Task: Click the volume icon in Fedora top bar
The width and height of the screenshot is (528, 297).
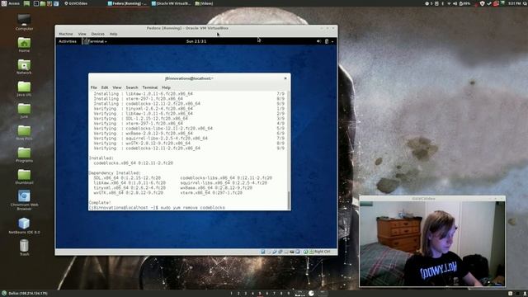Action: tap(318, 41)
